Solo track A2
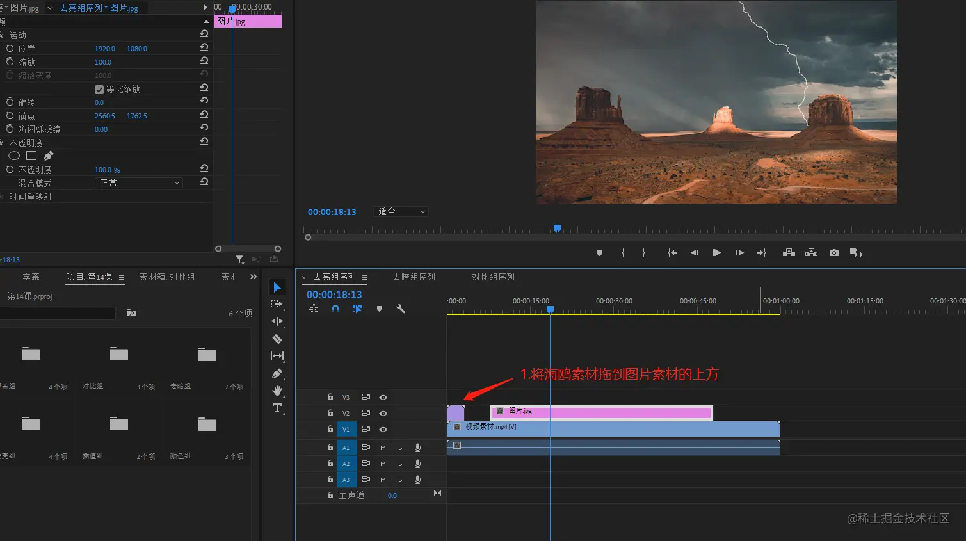The width and height of the screenshot is (966, 541). click(400, 464)
